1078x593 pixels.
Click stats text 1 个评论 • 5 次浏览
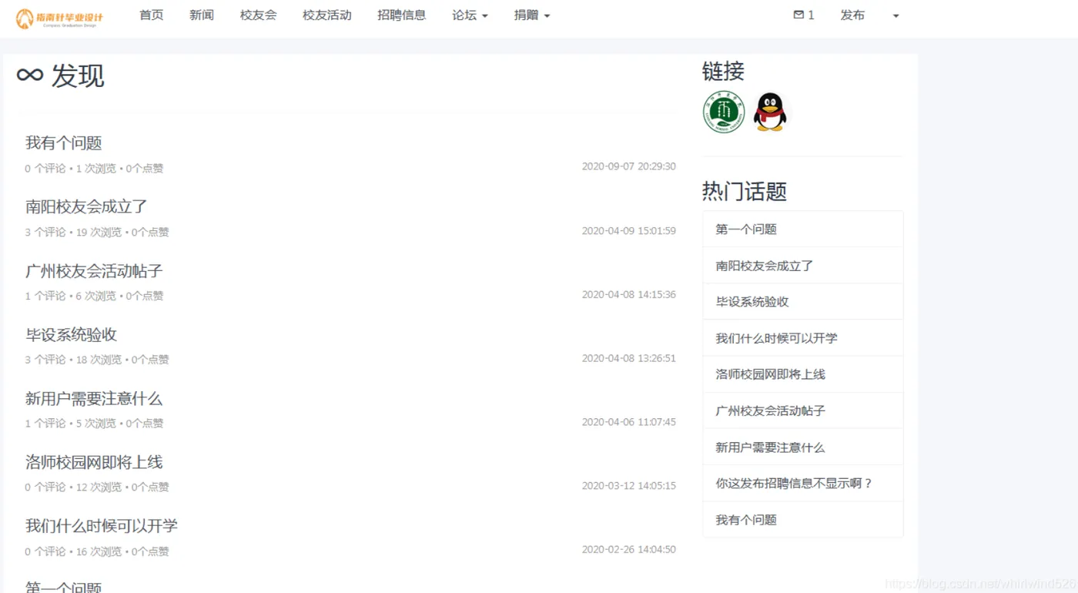click(x=71, y=424)
